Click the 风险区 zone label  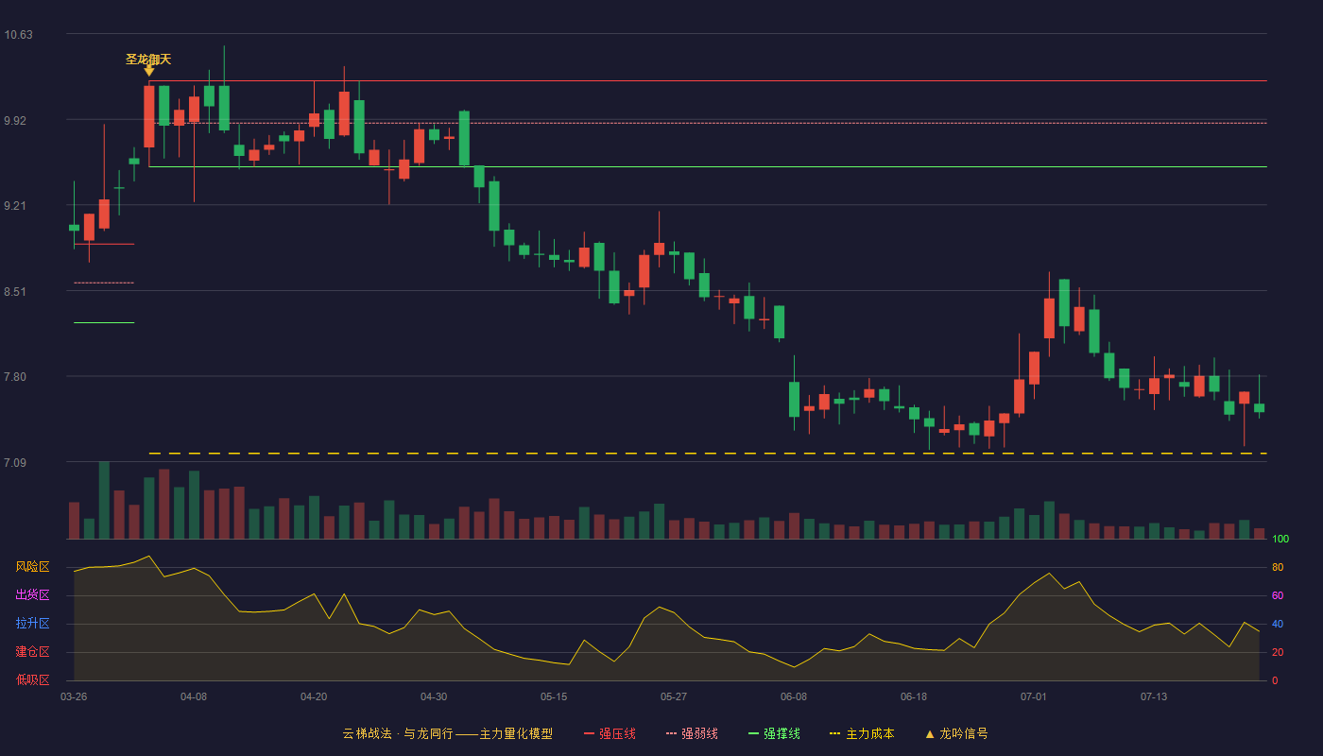[x=32, y=567]
